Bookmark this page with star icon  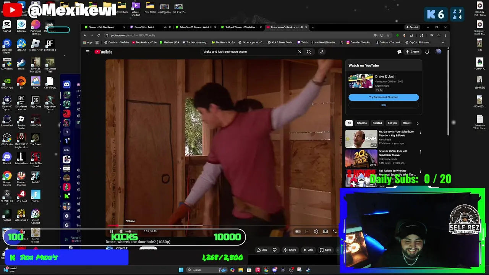[388, 35]
